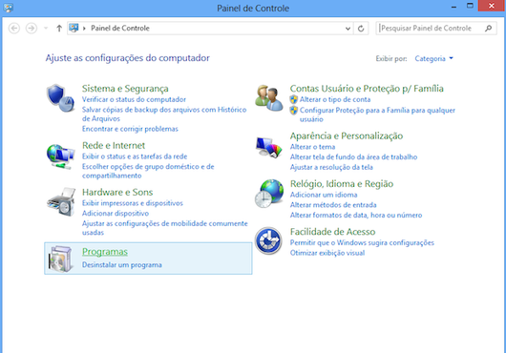The height and width of the screenshot is (353, 506).
Task: Refresh the Painel de Controle view
Action: 361,29
